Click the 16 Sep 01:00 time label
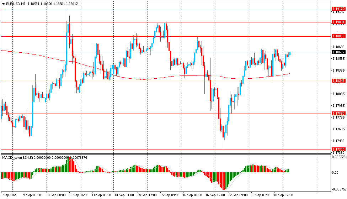The image size is (347, 199). coord(192,195)
